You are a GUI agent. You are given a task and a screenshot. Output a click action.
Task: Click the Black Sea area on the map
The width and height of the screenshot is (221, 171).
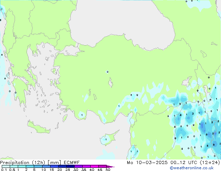click(x=121, y=21)
